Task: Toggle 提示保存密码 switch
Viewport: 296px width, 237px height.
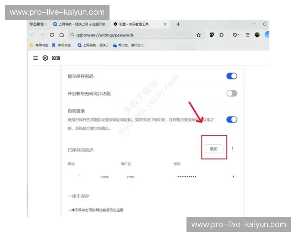Action: point(232,76)
